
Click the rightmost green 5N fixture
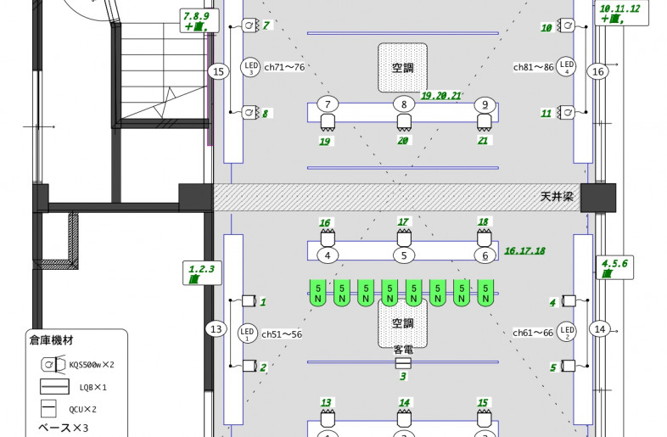485,293
